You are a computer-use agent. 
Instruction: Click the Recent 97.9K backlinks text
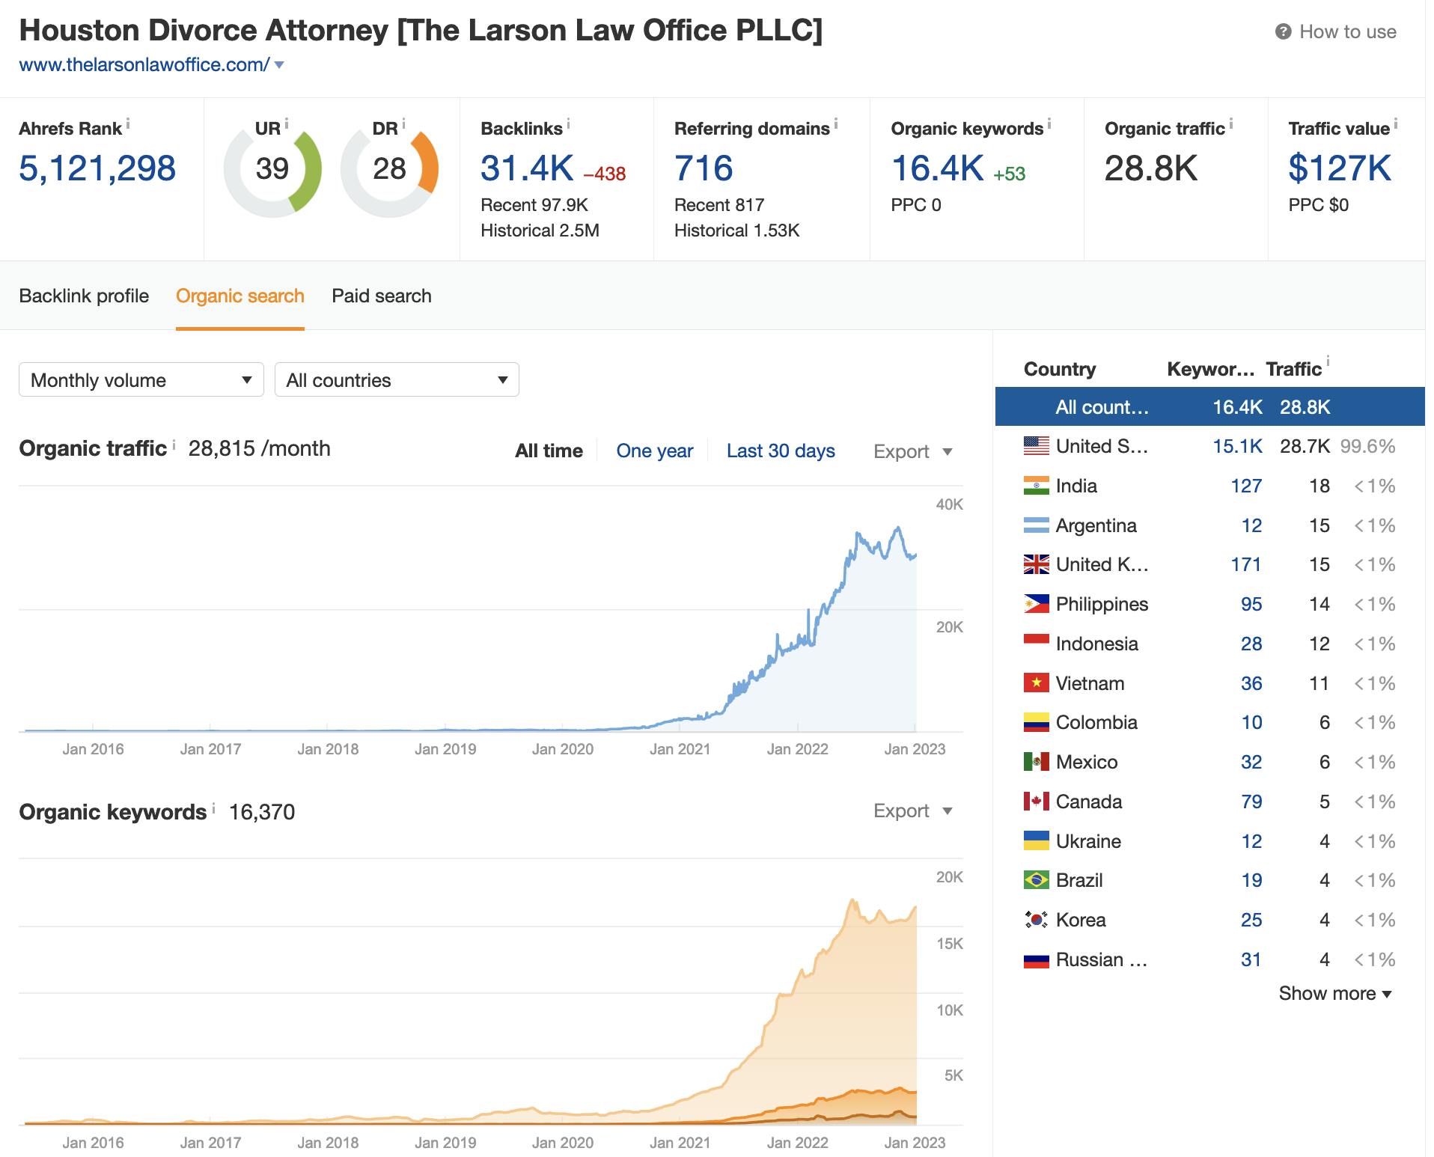[x=534, y=205]
